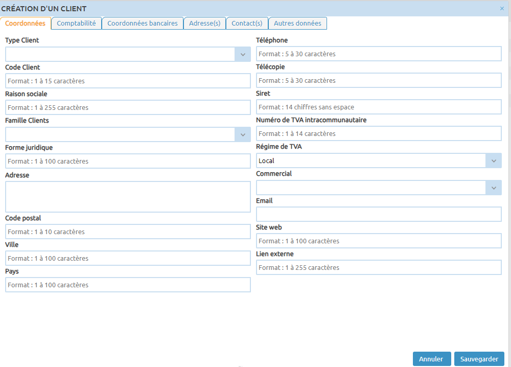Close the client creation dialog with X
This screenshot has width=511, height=367.
[501, 9]
